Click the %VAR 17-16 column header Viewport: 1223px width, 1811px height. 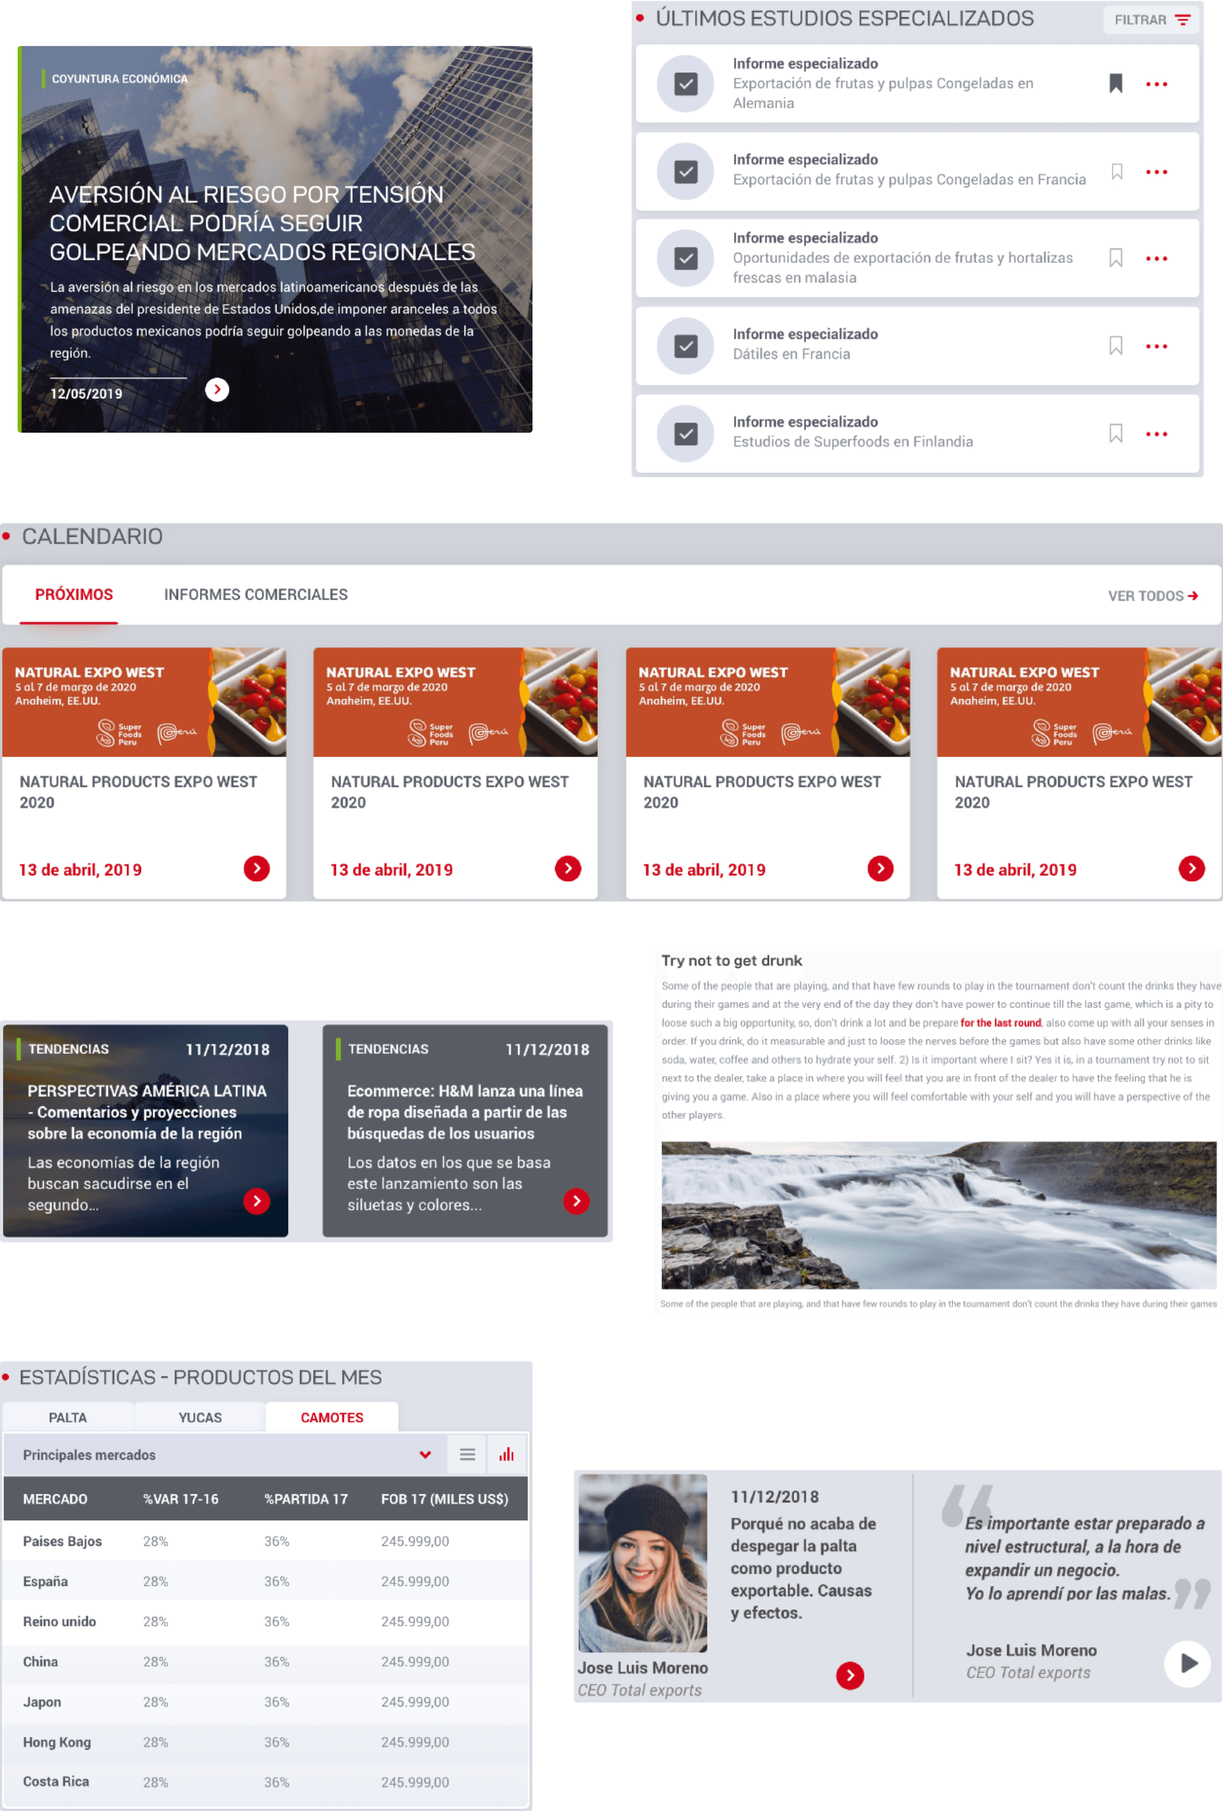click(x=181, y=1499)
